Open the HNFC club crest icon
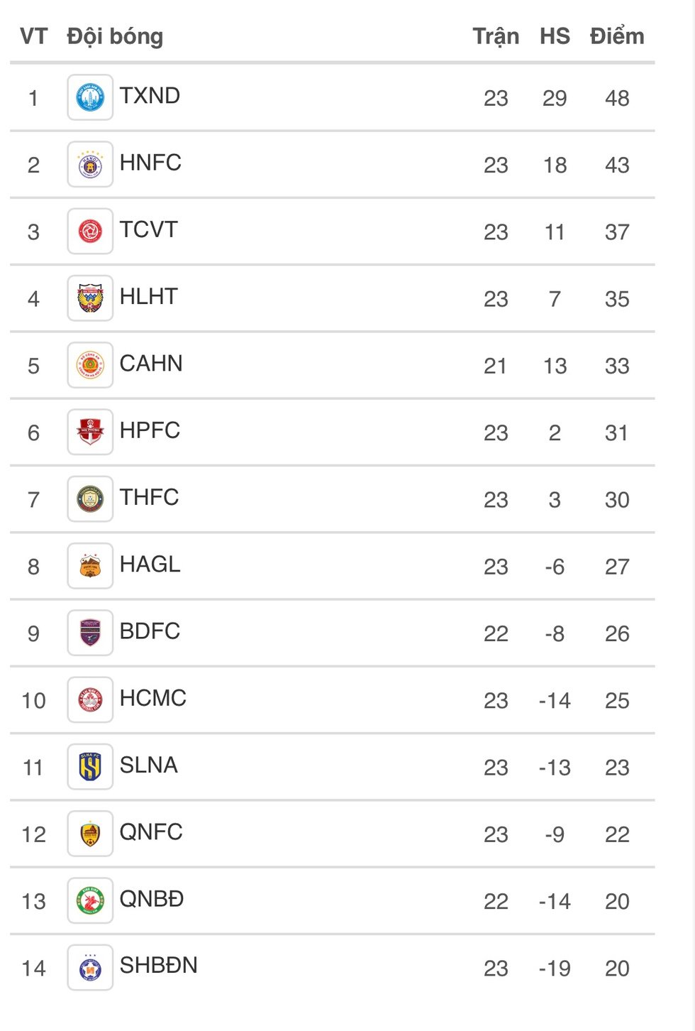695x1031 pixels. pos(90,164)
